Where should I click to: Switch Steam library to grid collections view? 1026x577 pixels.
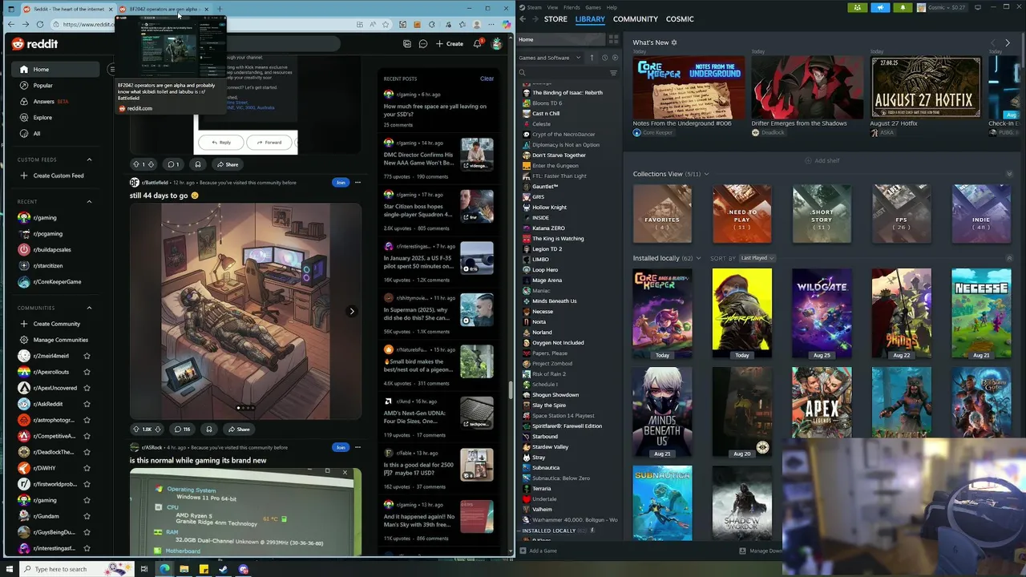(x=613, y=39)
